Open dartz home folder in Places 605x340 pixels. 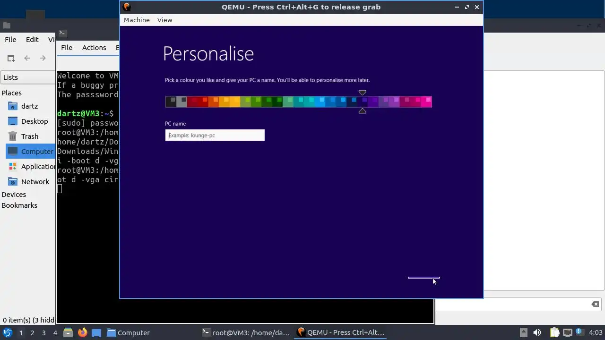[29, 106]
